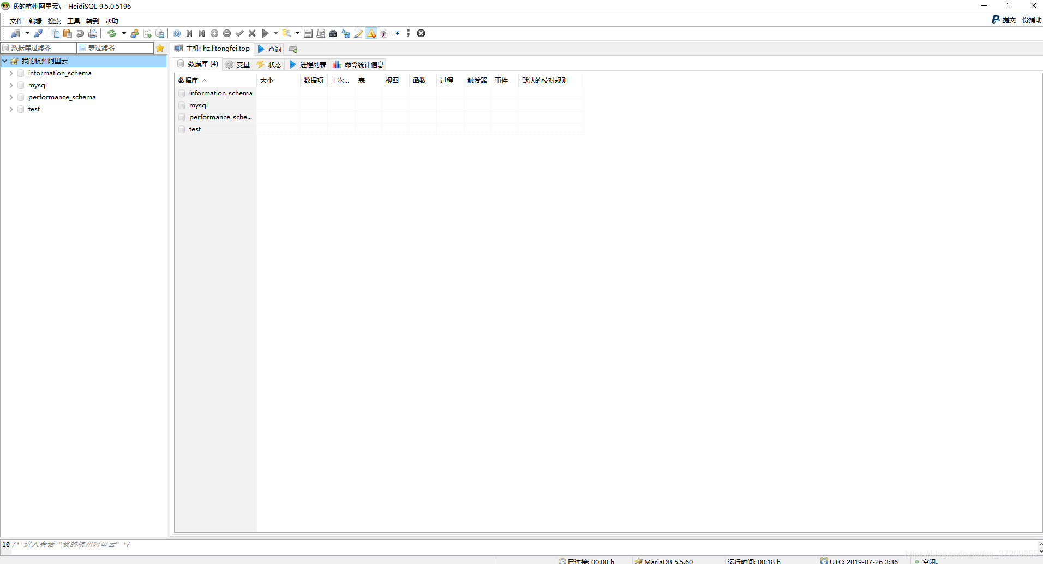Viewport: 1043px width, 564px height.
Task: Open the 文件 menu
Action: [x=16, y=21]
